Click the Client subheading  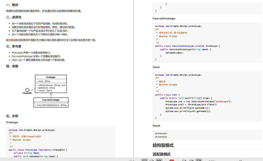click(156, 67)
